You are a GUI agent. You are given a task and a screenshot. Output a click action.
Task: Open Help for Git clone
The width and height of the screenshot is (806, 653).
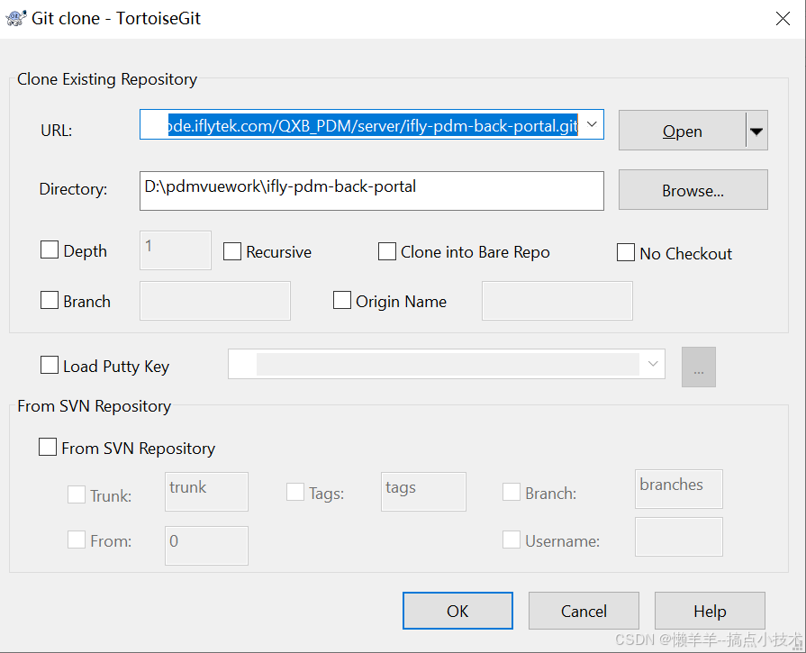pyautogui.click(x=710, y=611)
